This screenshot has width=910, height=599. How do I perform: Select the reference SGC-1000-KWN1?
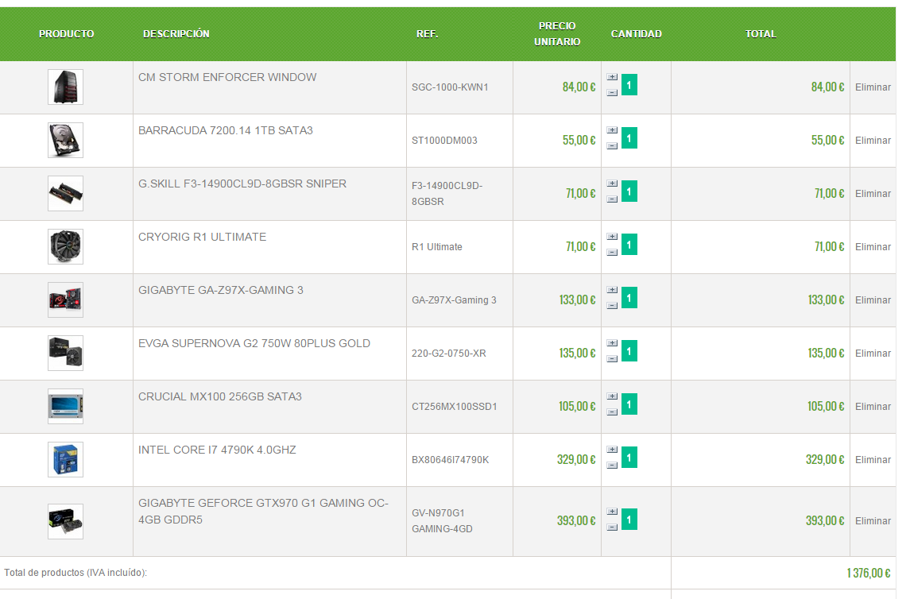(x=450, y=87)
